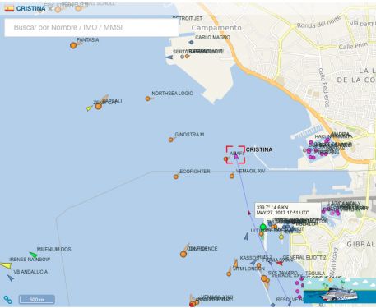Viewport: 376px width, 308px height.
Task: Close the CRISTINA selection with the X
Action: (50, 9)
